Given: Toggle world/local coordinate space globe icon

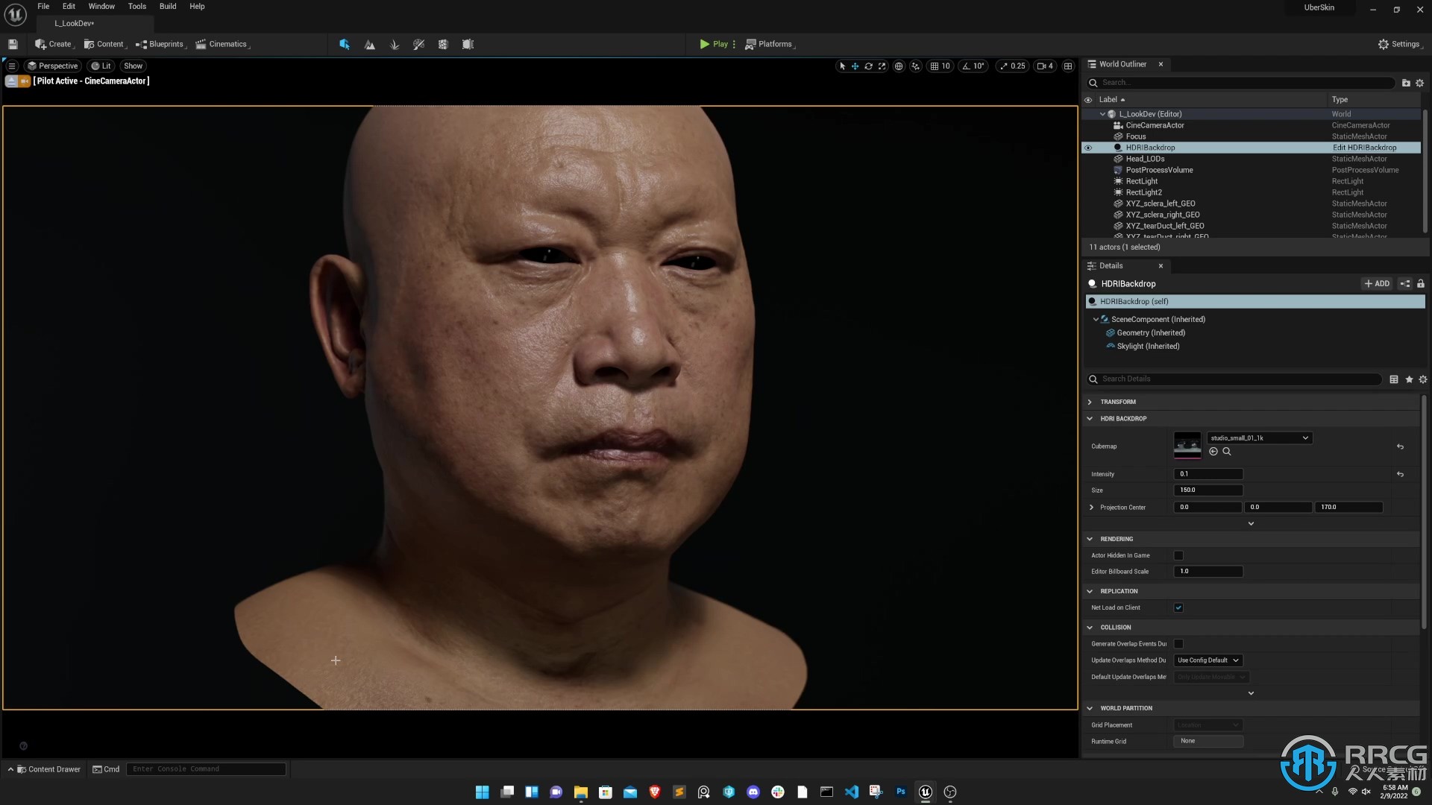Looking at the screenshot, I should coord(899,66).
